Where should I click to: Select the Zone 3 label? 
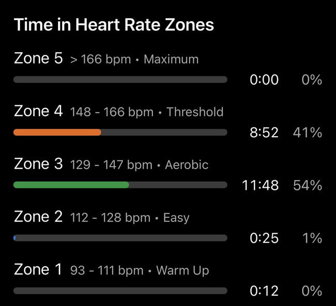38,164
